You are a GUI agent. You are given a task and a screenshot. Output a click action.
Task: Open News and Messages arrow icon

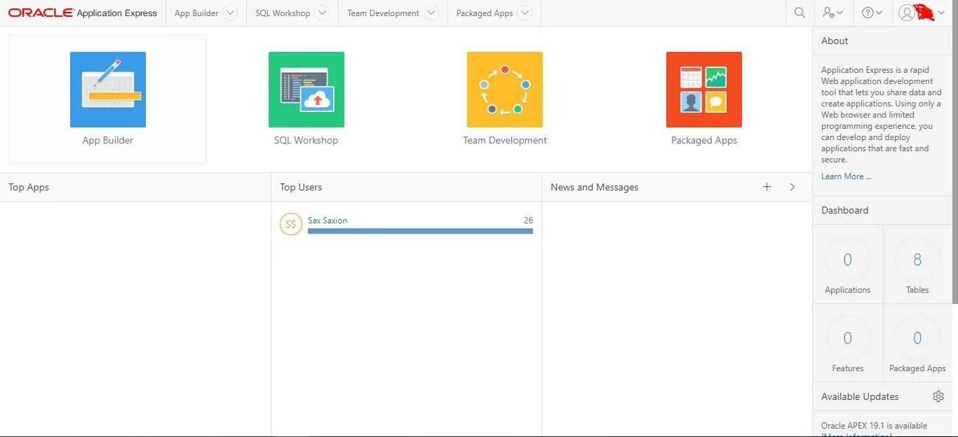click(792, 187)
